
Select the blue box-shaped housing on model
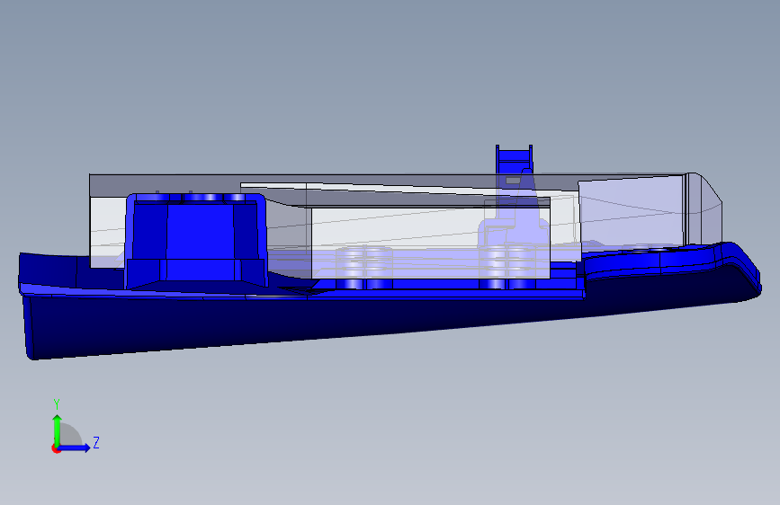(195, 240)
